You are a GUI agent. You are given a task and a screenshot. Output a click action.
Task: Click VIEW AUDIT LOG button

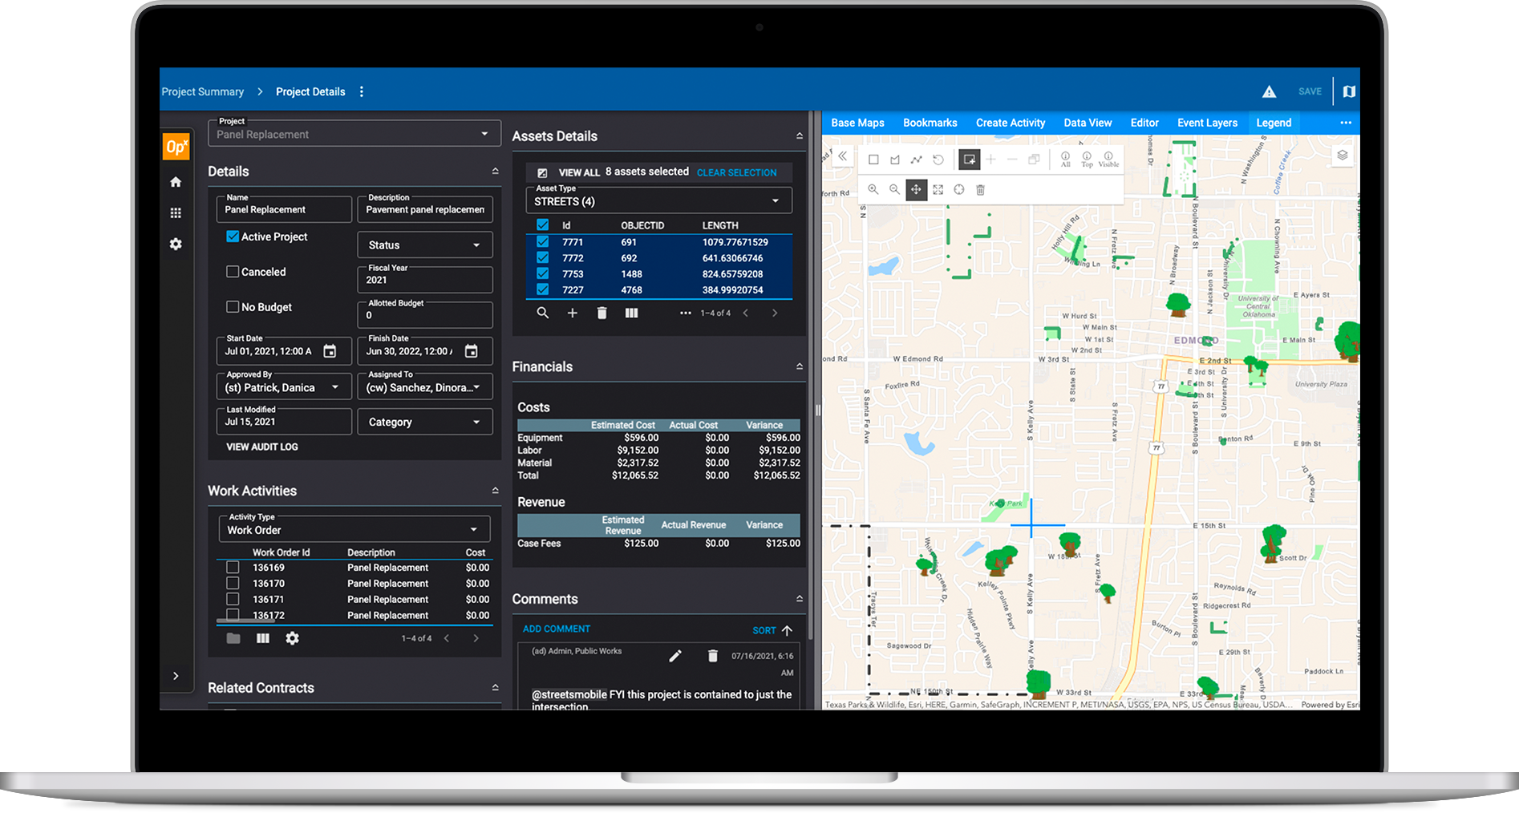262,447
